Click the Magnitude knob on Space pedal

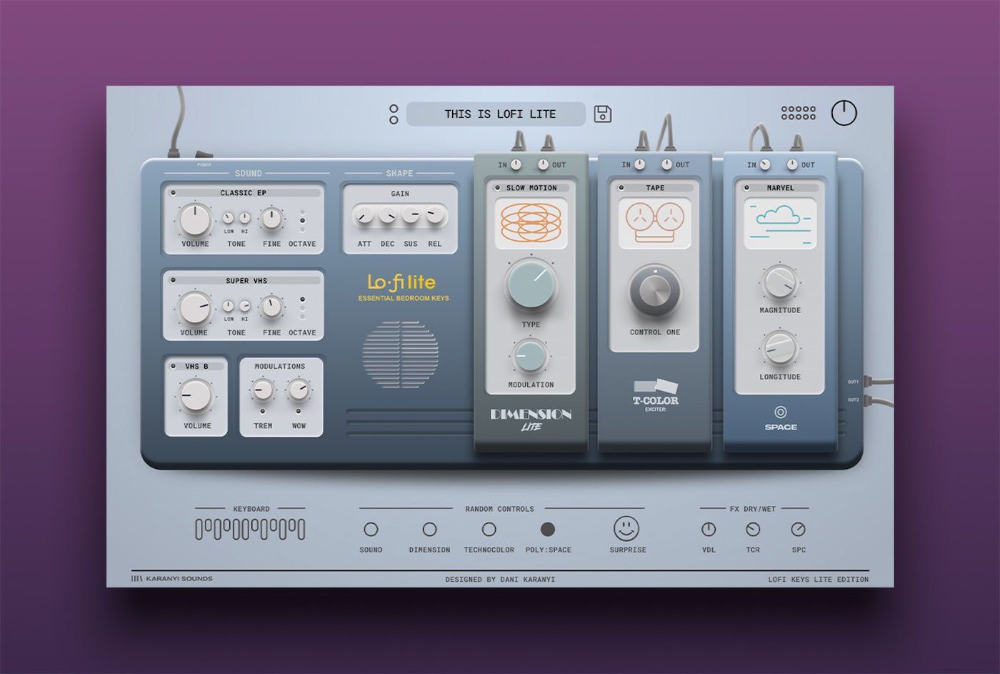click(x=780, y=283)
